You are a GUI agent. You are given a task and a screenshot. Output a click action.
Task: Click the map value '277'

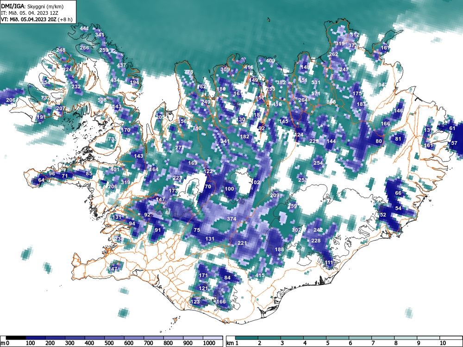180,148
